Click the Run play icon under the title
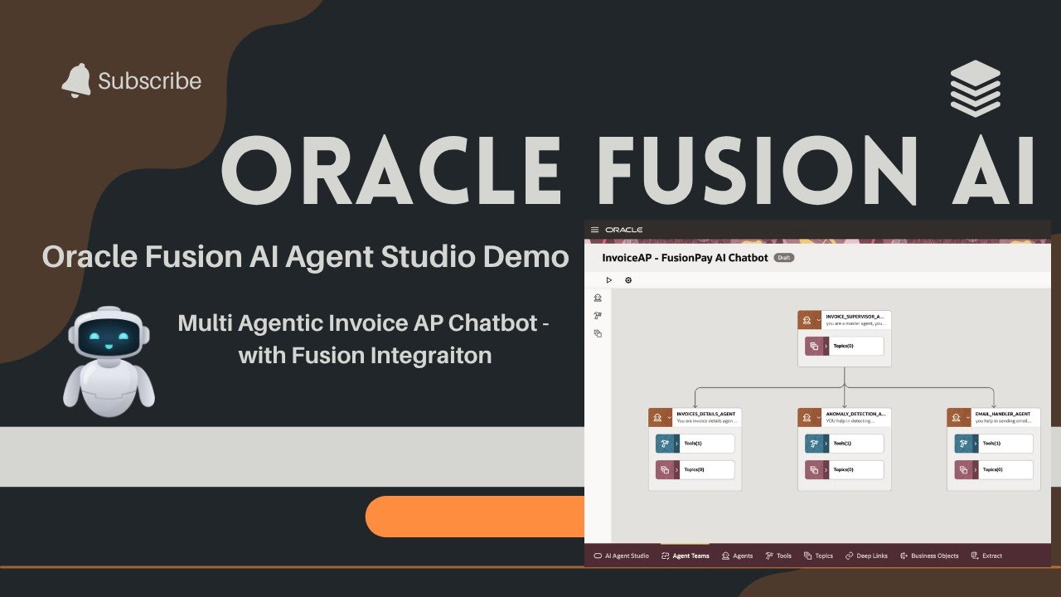1061x597 pixels. (x=609, y=280)
